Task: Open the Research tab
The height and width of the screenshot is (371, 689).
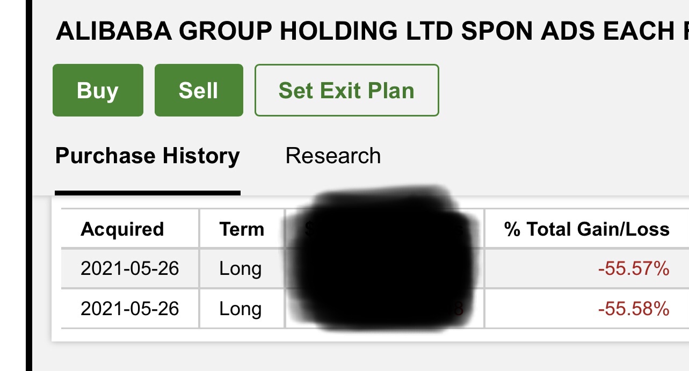Action: click(x=333, y=156)
